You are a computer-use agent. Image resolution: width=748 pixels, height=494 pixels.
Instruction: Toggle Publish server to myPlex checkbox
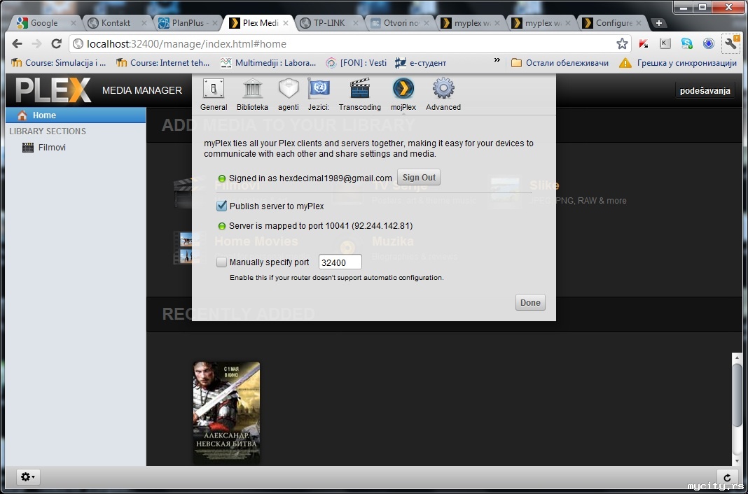point(221,206)
